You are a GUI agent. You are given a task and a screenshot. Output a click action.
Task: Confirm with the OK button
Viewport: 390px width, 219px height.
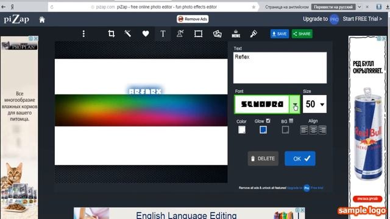coord(300,158)
